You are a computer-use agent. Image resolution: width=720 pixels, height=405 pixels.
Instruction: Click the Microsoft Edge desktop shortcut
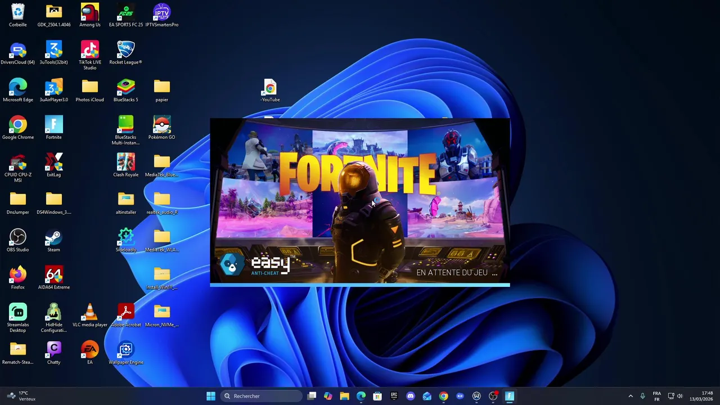[x=18, y=90]
